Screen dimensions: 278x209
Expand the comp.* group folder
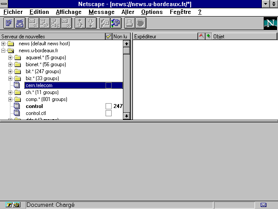coord(10,99)
